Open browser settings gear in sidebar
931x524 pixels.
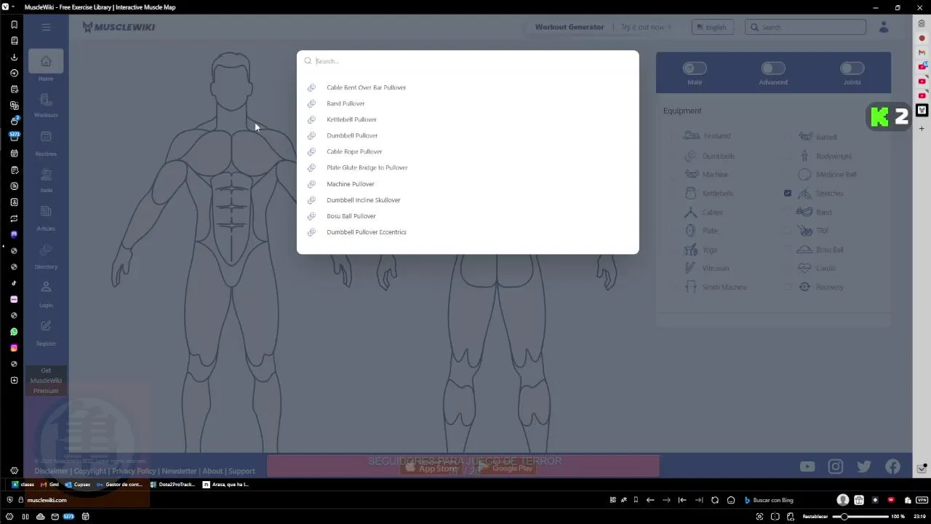[x=14, y=470]
